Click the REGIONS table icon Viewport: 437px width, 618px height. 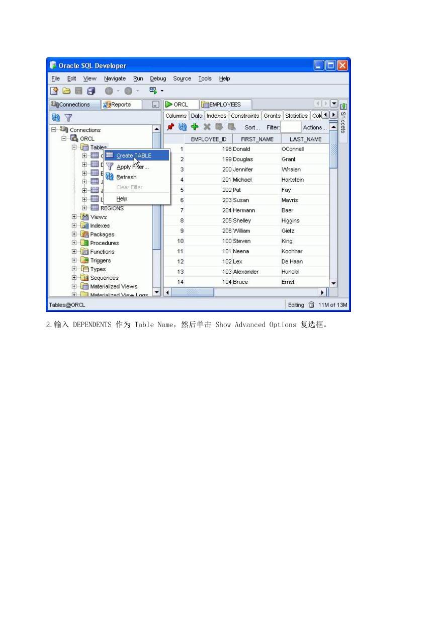(95, 208)
